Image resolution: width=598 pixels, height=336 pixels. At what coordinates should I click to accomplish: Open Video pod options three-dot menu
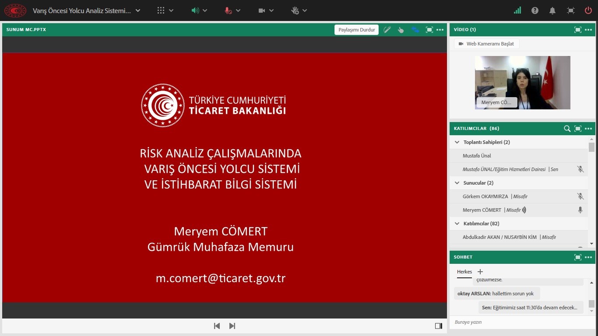[588, 30]
